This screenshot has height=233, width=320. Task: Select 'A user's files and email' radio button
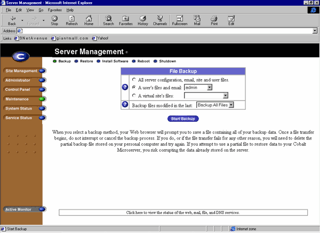134,87
